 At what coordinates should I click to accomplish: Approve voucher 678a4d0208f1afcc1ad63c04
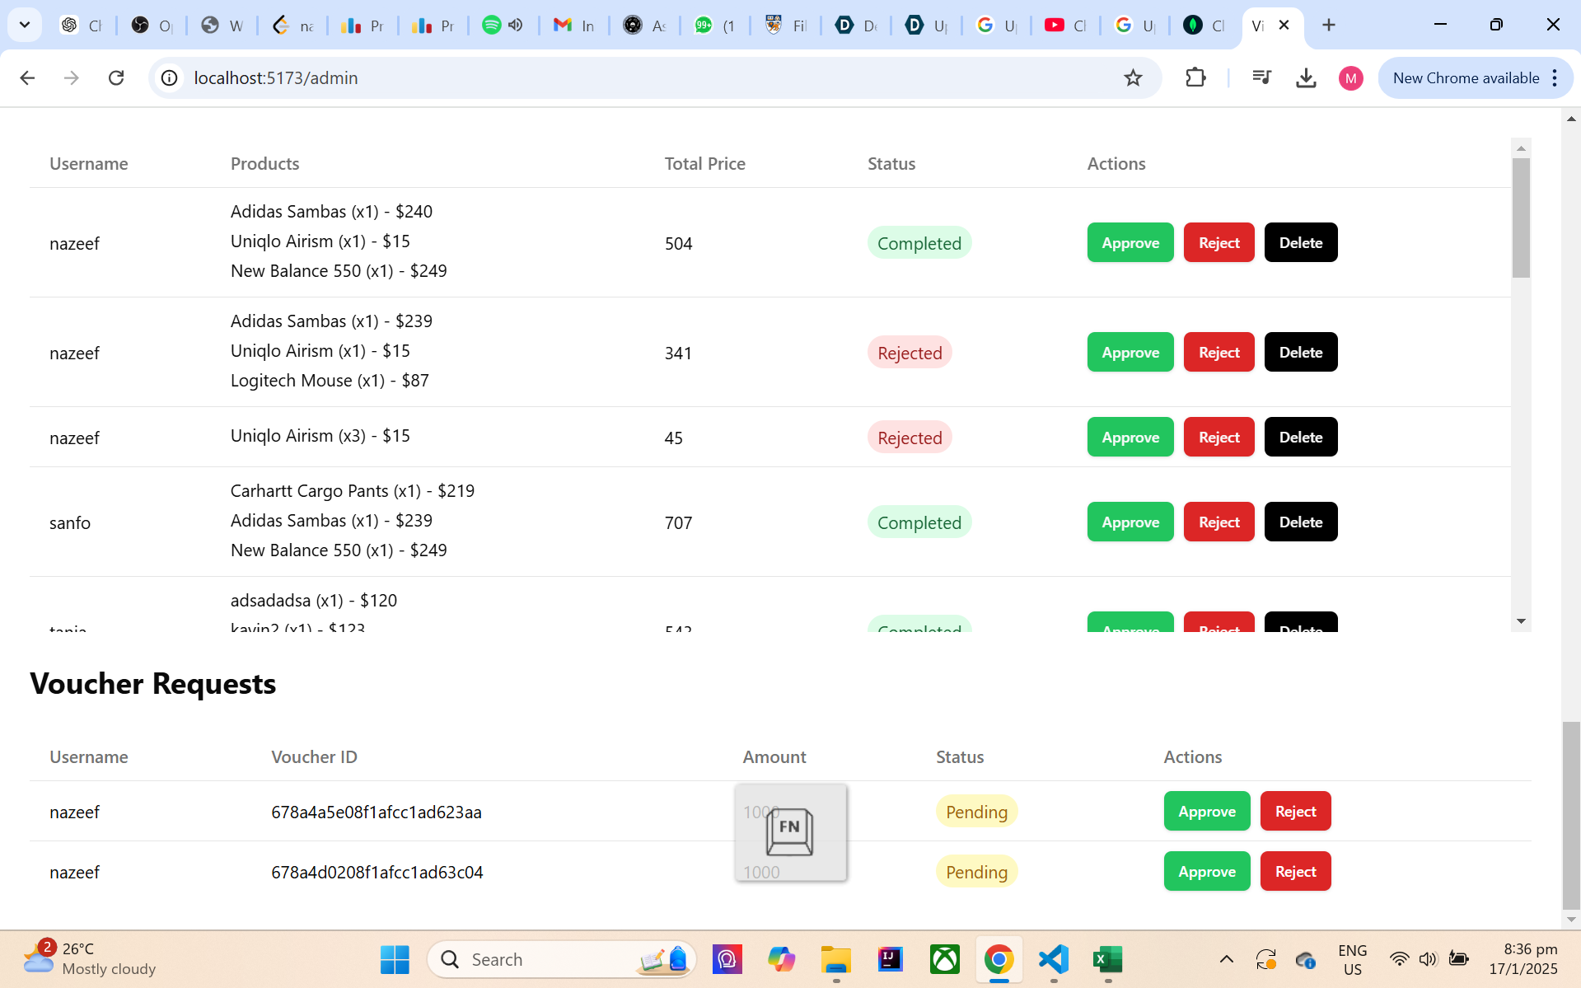tap(1207, 871)
